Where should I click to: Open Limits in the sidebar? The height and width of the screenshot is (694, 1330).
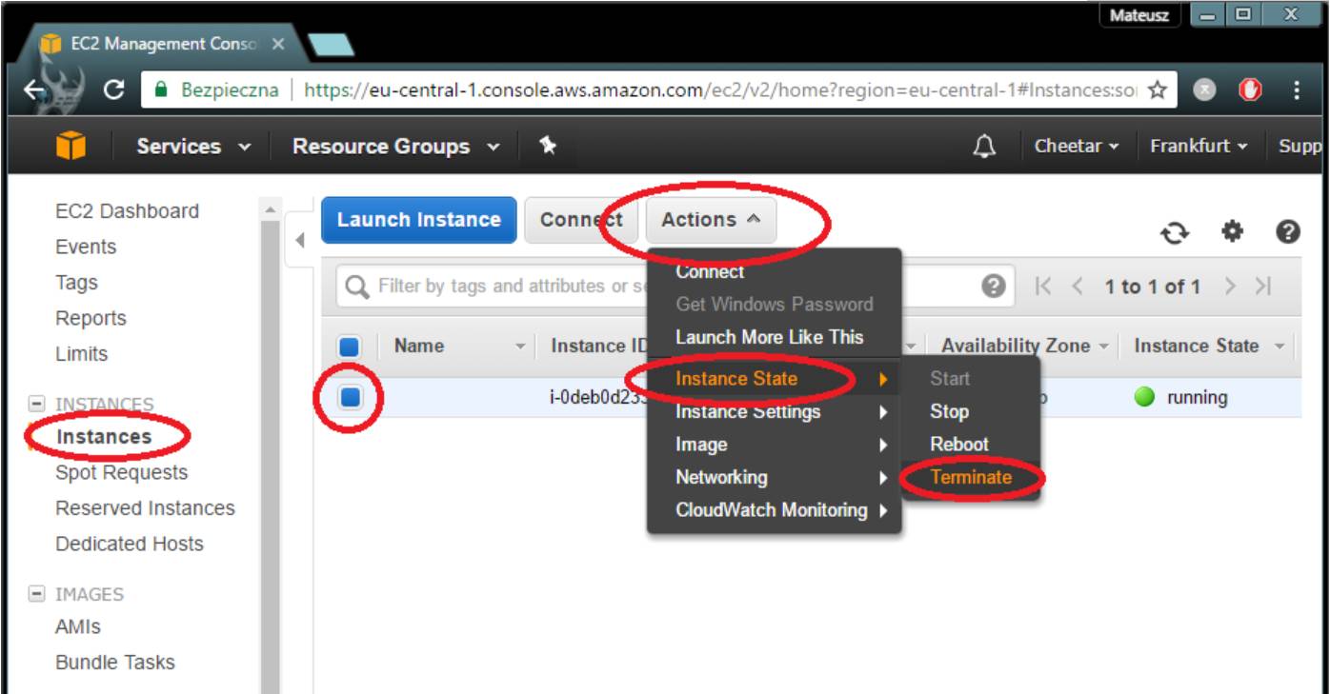[x=82, y=354]
